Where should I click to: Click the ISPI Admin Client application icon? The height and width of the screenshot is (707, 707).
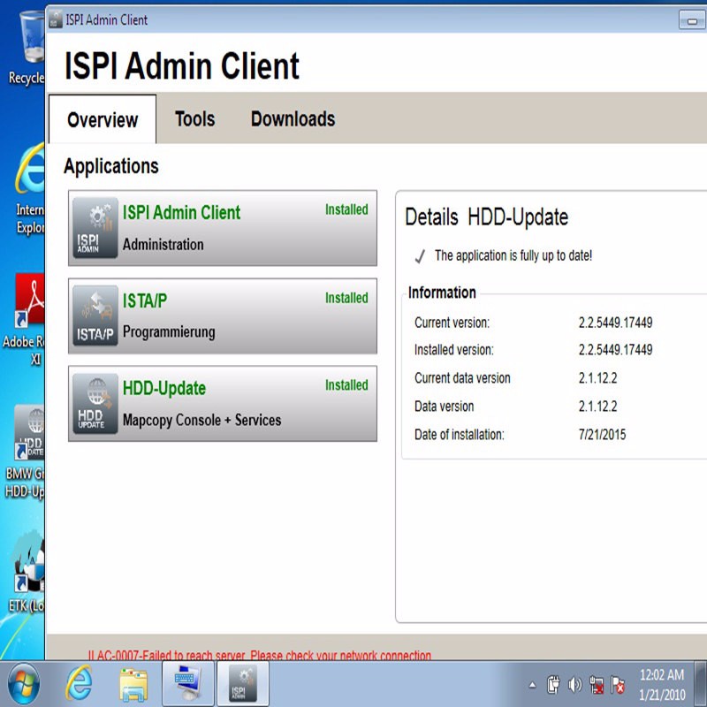tap(95, 228)
